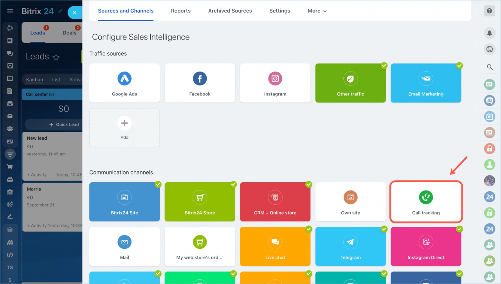Select the Facebook traffic source card
Viewport: 501px width, 284px height.
coord(200,83)
